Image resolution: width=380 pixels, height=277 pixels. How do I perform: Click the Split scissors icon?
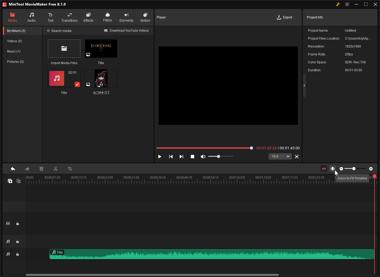[56, 169]
